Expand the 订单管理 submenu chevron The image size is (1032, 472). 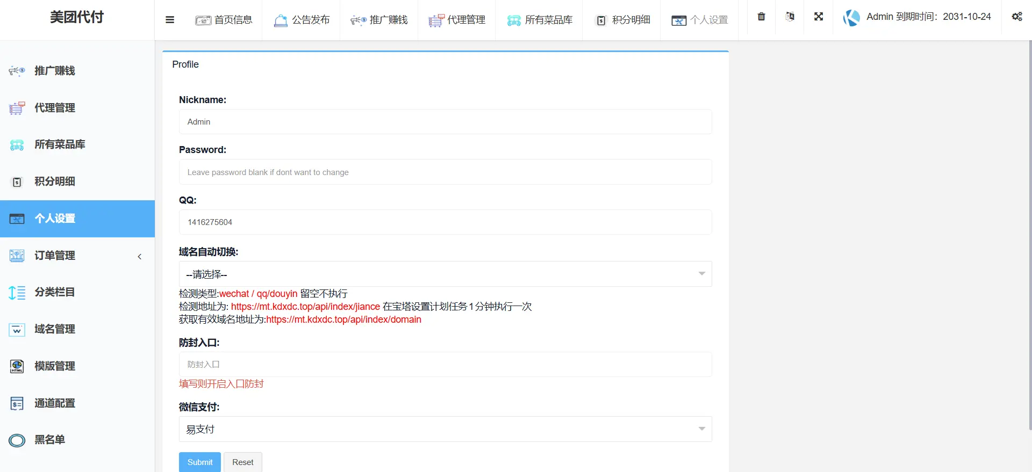(x=140, y=257)
